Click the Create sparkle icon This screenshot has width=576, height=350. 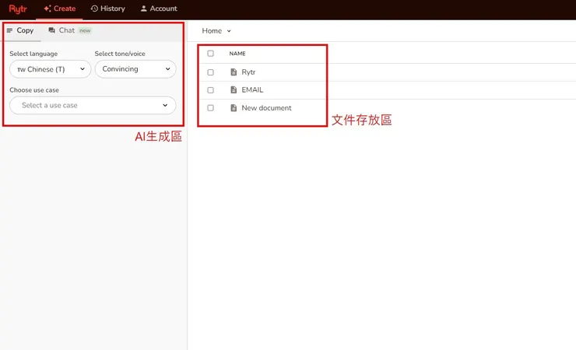pyautogui.click(x=47, y=9)
